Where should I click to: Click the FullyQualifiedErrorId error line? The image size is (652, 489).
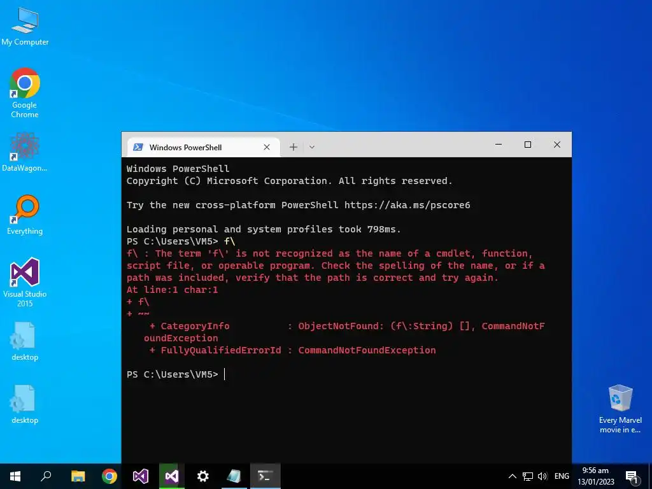[x=292, y=350]
